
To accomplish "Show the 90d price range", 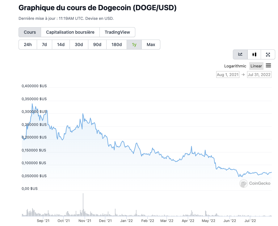I will [x=97, y=45].
